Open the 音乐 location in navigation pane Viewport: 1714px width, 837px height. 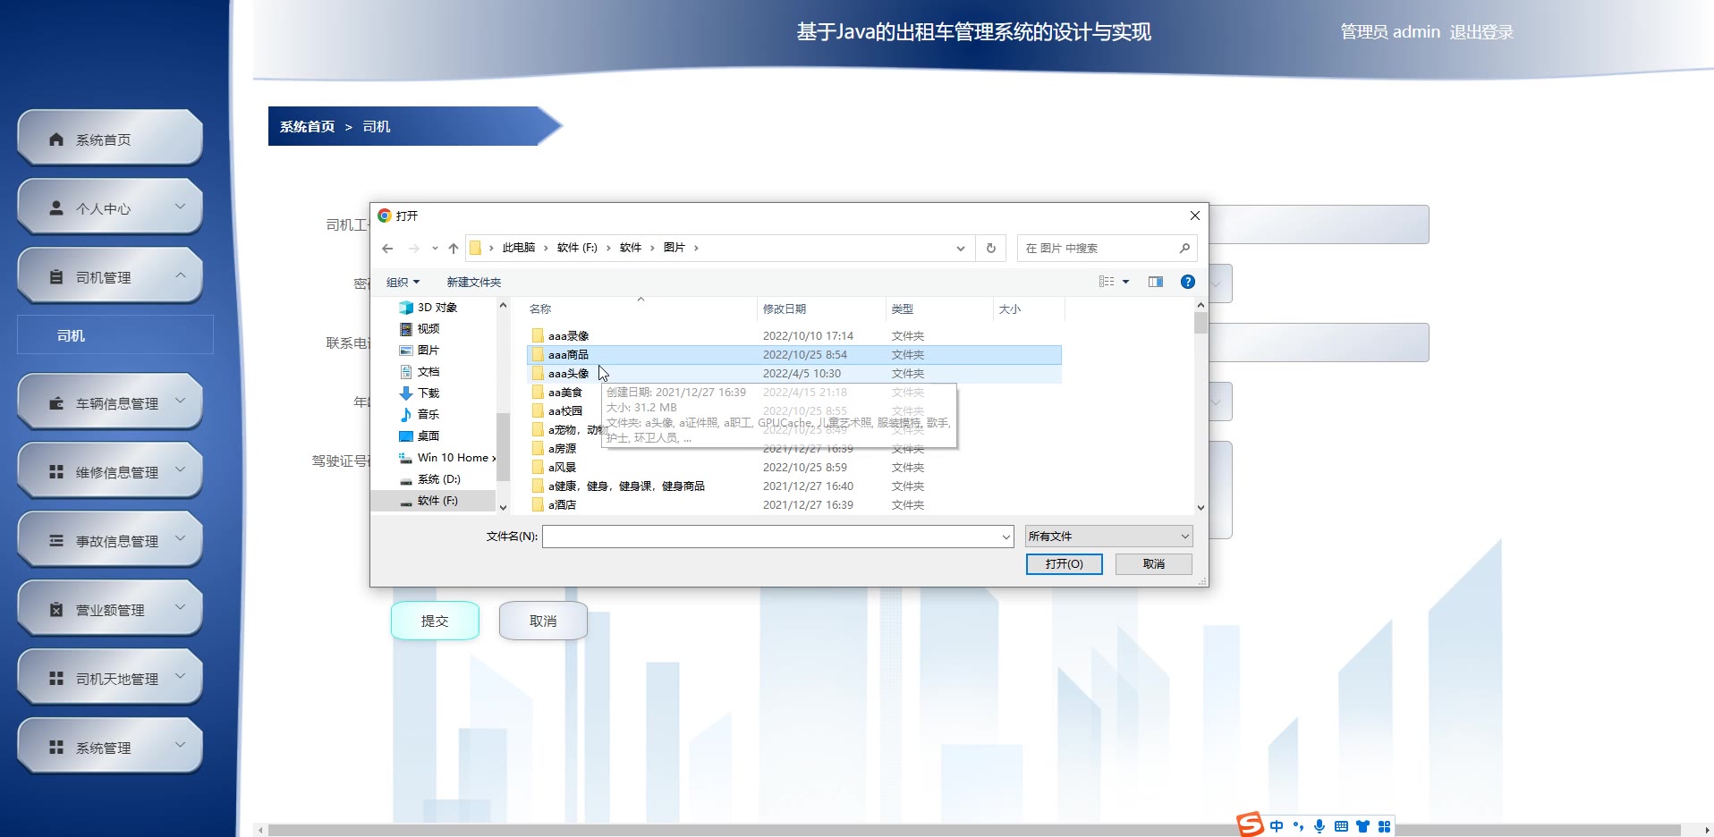click(x=428, y=415)
